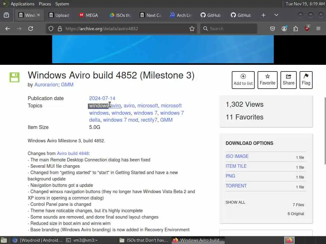Image resolution: width=326 pixels, height=244 pixels.
Task: Open the Pocket save icon
Action: point(273,29)
